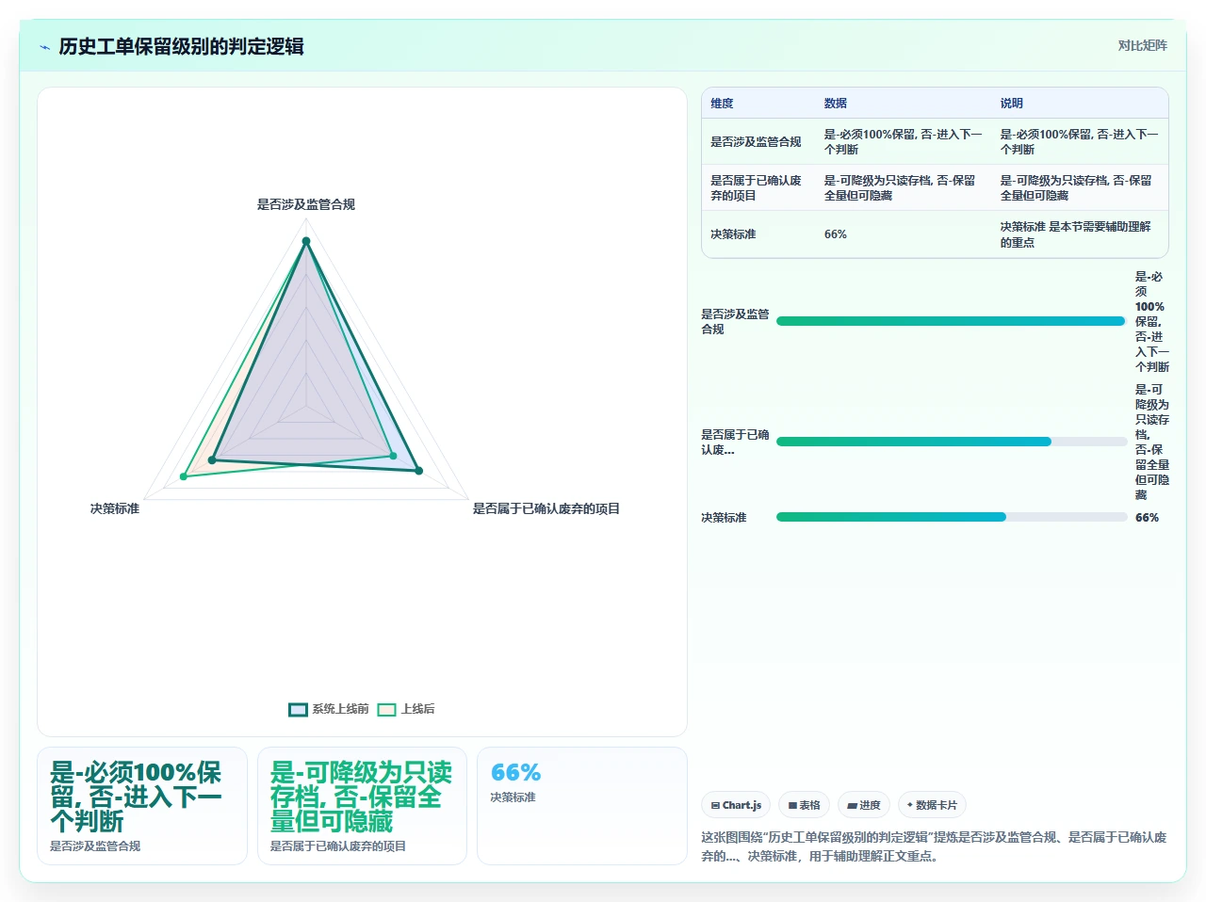Viewport: 1206px width, 902px height.
Task: Select the 数据卡片 tag
Action: 932,805
